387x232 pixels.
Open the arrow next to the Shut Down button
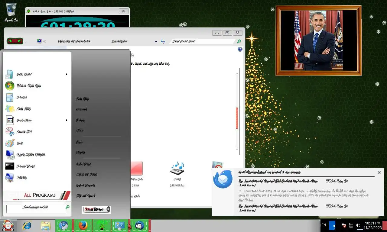click(108, 209)
